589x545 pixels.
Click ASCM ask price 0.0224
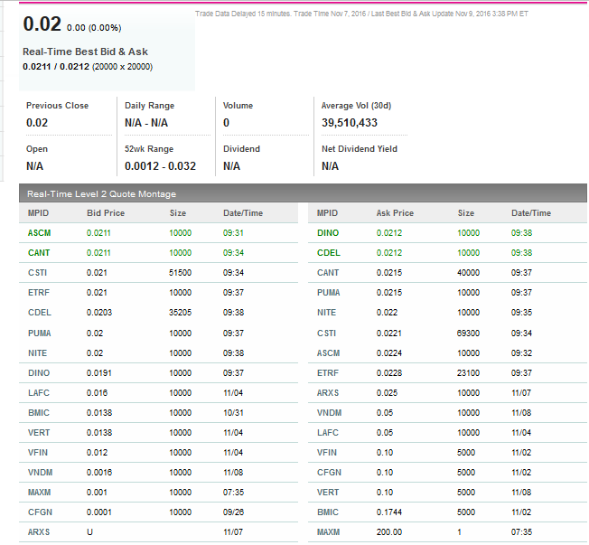click(x=389, y=353)
